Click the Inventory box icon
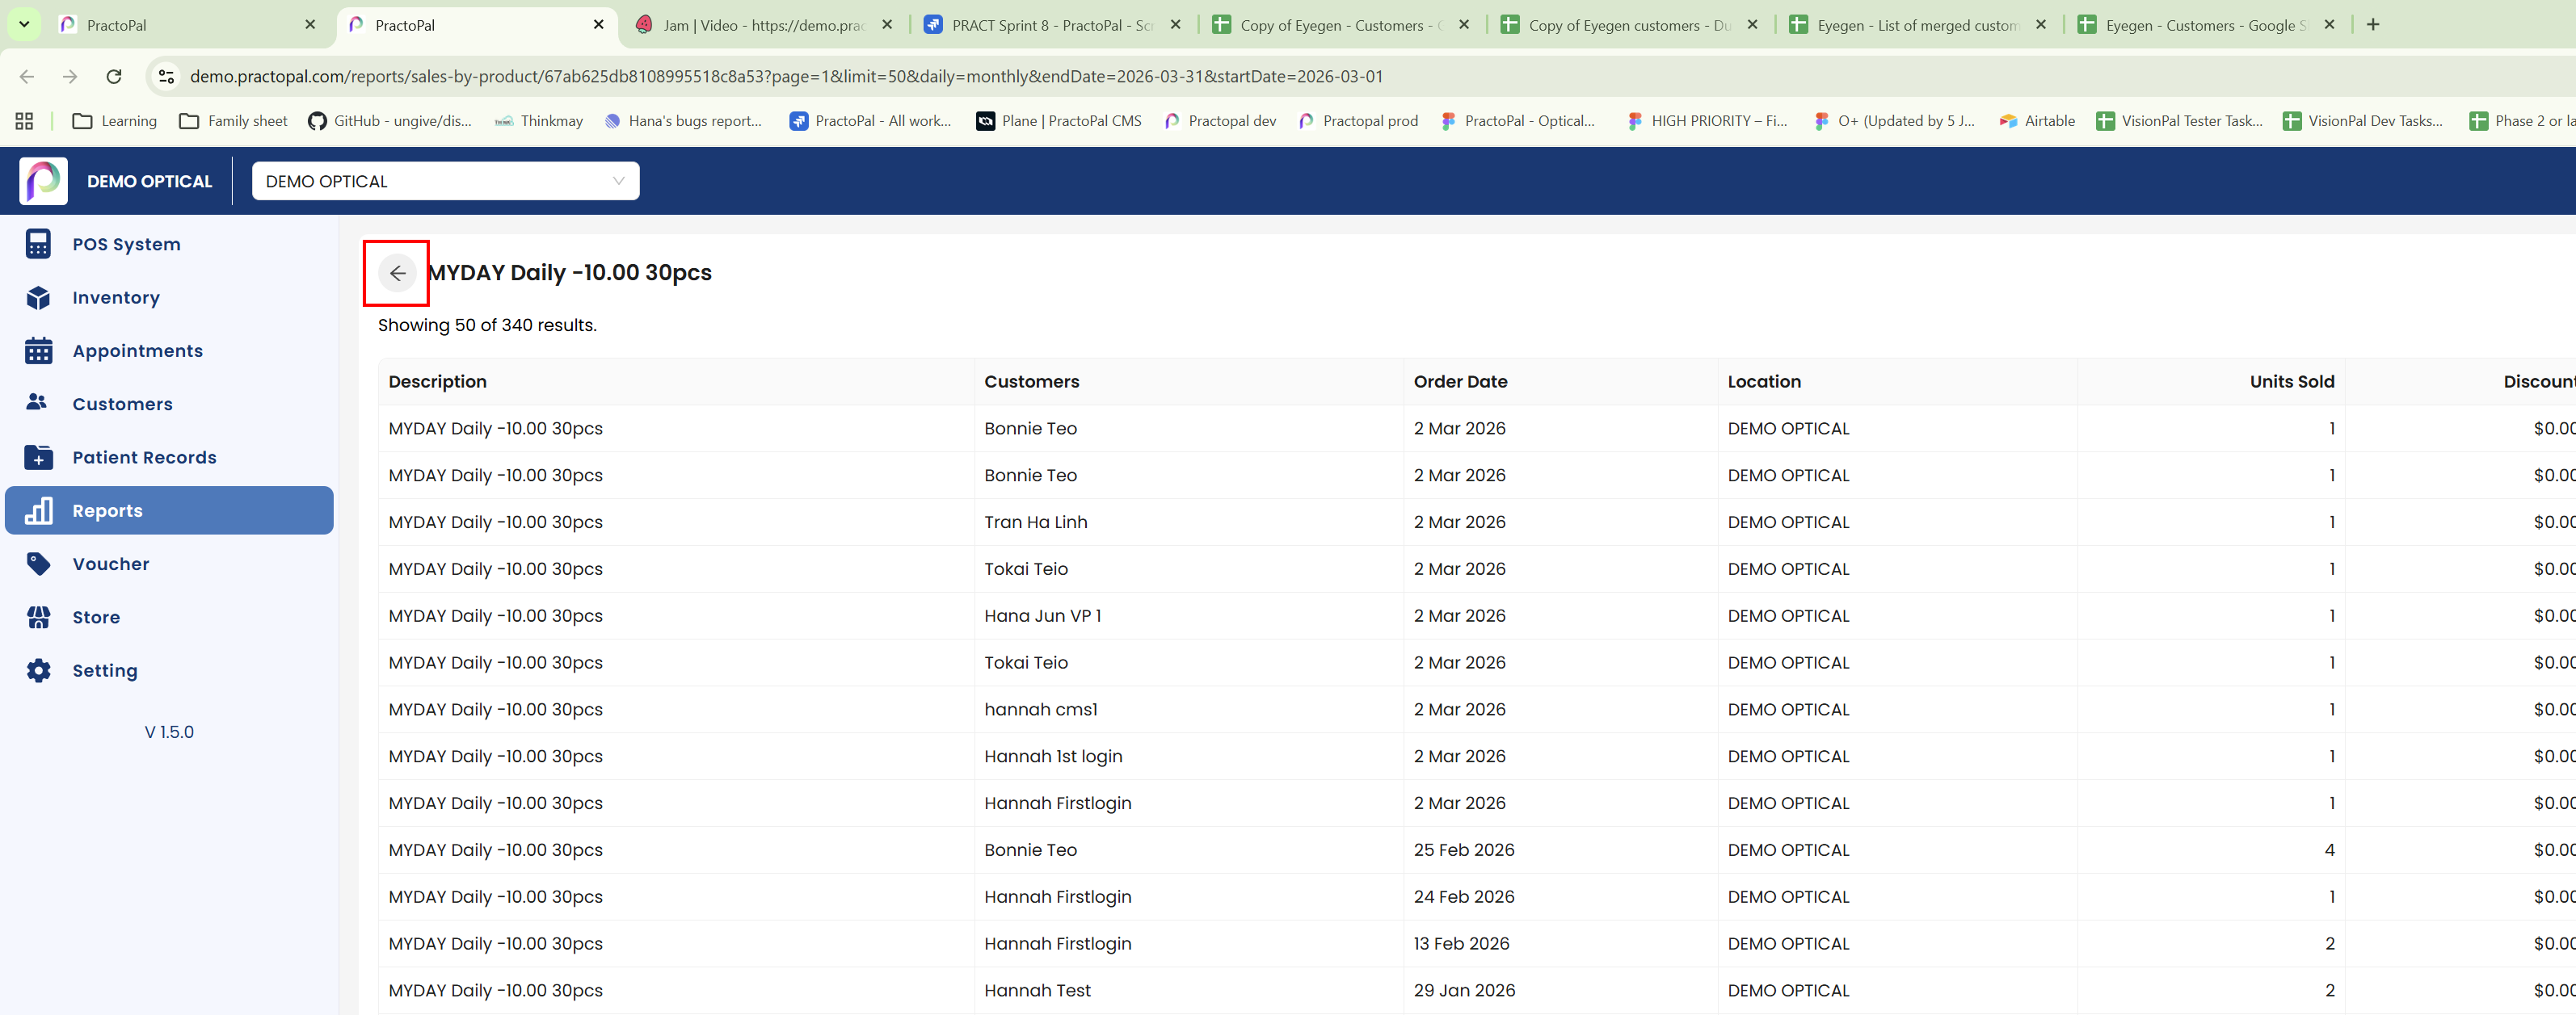Screen dimensions: 2576x1015 38,298
